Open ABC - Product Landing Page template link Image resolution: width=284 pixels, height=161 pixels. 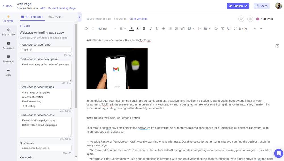click(x=58, y=8)
